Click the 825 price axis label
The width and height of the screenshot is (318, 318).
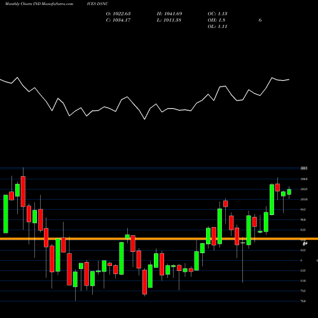(x=303, y=270)
